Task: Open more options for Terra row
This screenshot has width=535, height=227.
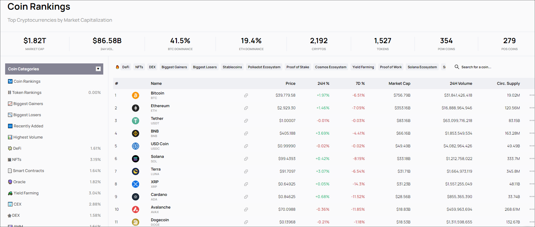Action: [532, 171]
